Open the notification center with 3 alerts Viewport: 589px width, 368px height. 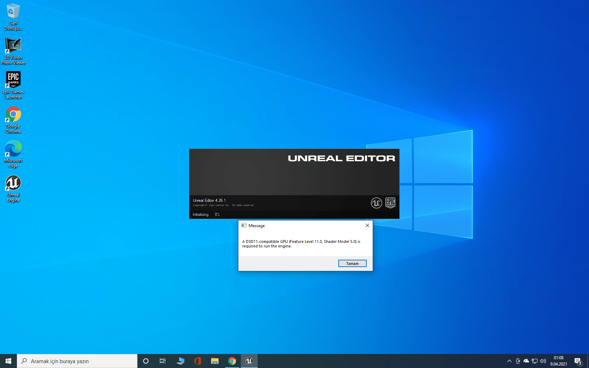pyautogui.click(x=578, y=361)
